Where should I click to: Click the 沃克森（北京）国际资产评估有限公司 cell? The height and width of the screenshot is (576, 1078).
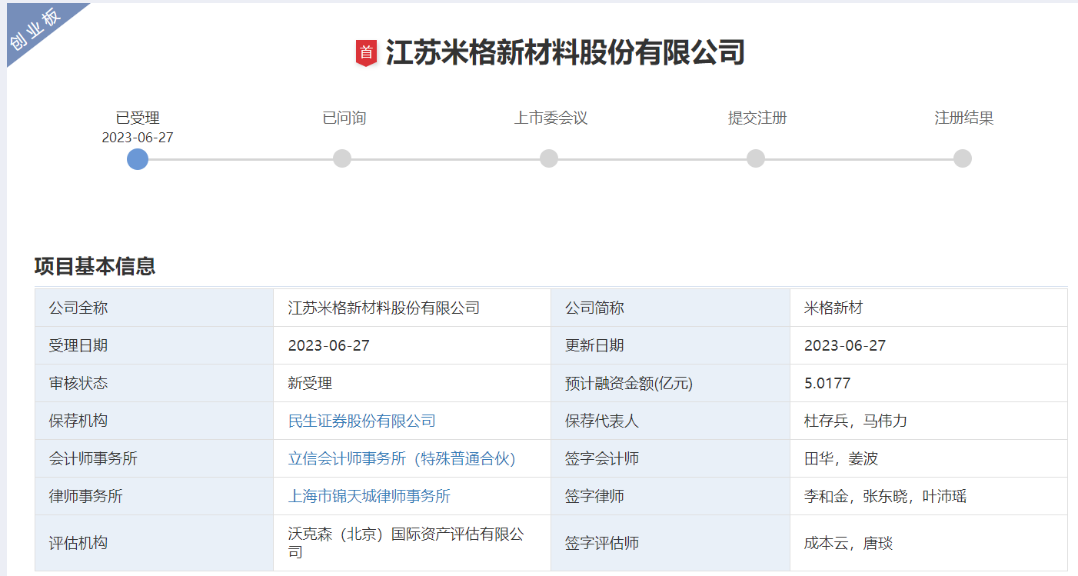412,543
